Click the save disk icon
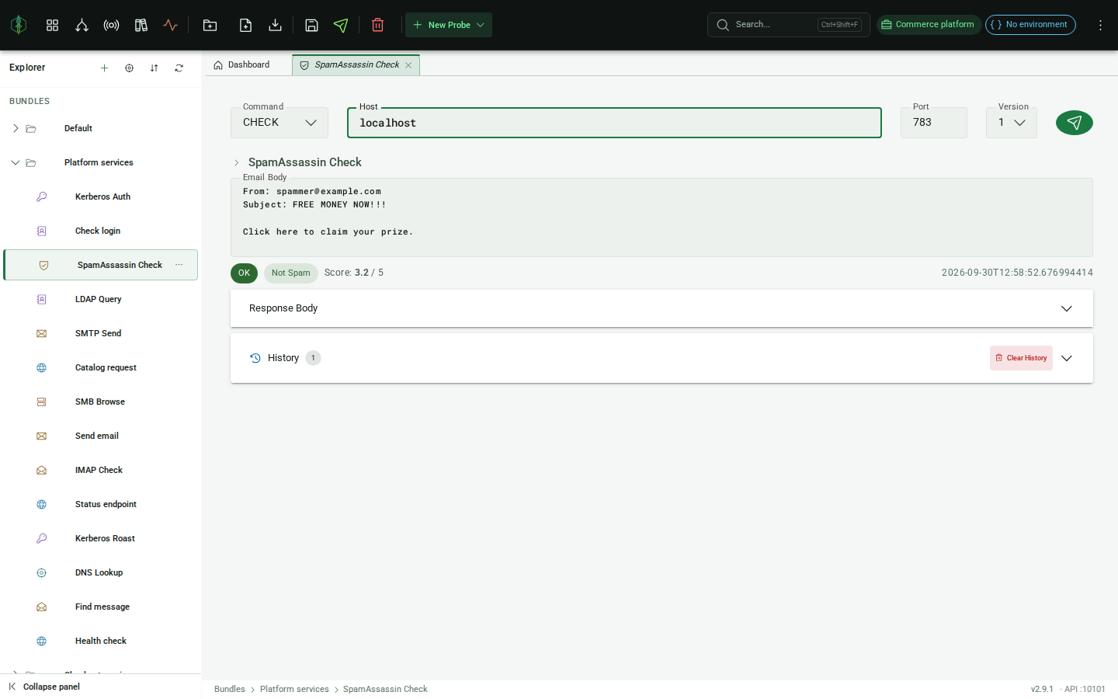1118x699 pixels. 311,25
